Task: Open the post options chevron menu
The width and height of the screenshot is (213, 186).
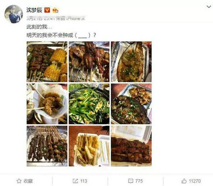Action: [209, 7]
